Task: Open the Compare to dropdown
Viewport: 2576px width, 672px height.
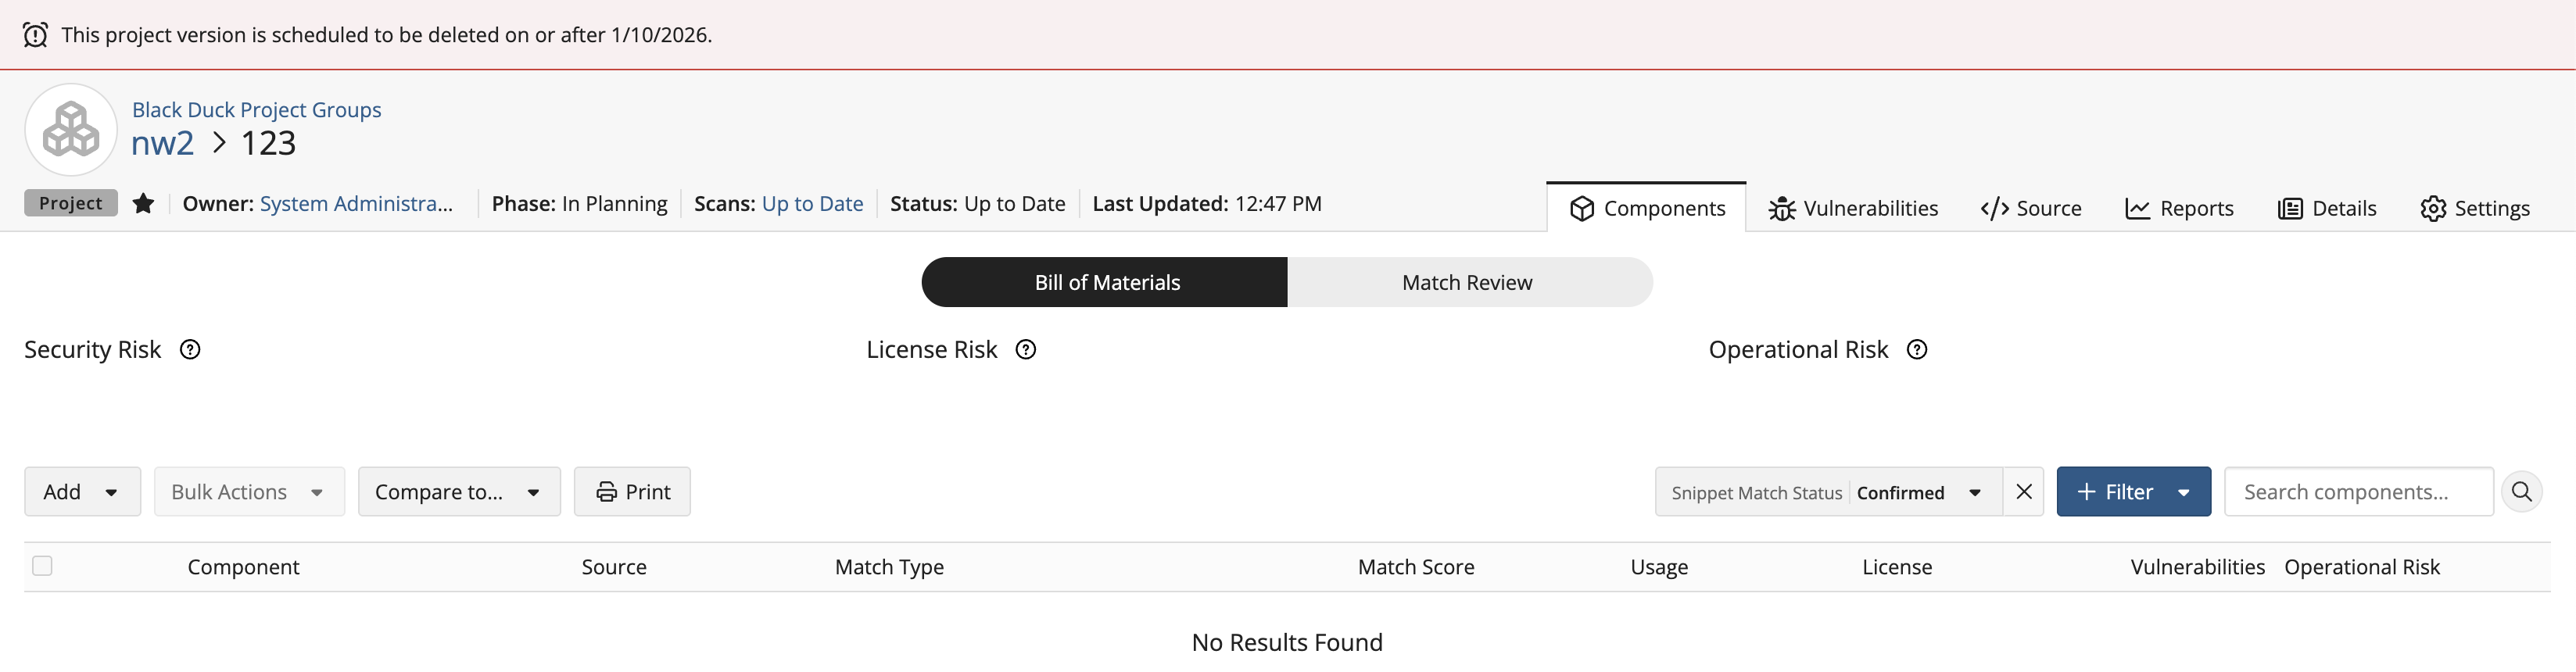Action: (x=459, y=492)
